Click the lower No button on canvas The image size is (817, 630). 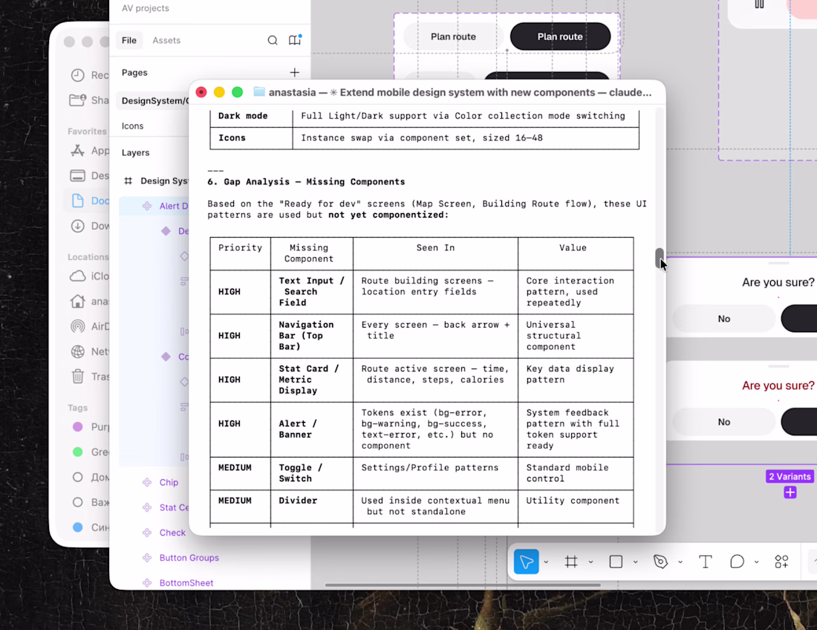723,421
